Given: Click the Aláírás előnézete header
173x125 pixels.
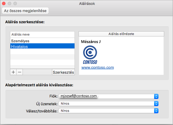Looking at the screenshot, I should click(121, 34).
